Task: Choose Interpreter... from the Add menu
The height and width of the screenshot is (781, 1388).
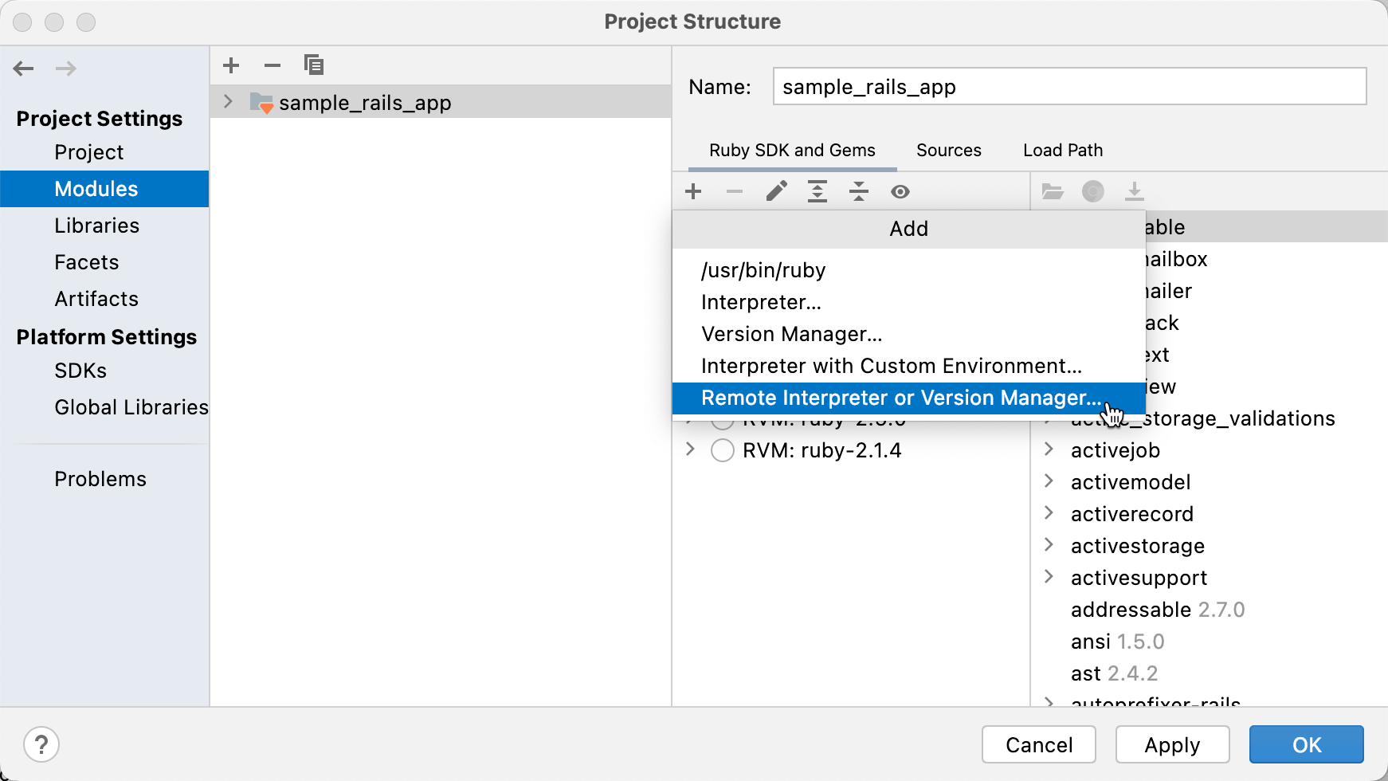Action: (908, 302)
